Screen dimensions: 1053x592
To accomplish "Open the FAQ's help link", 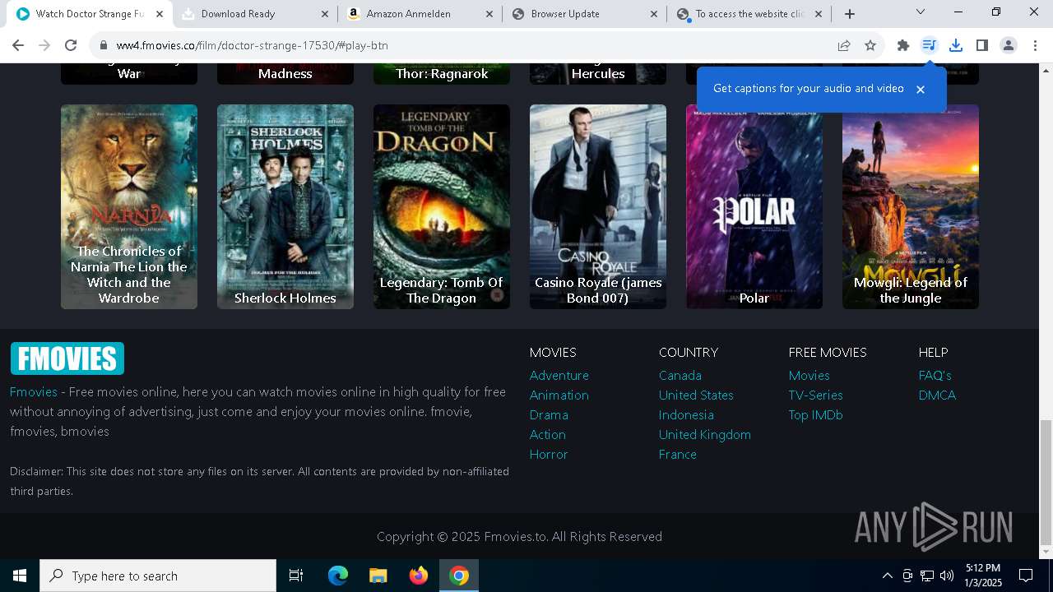I will [x=935, y=375].
